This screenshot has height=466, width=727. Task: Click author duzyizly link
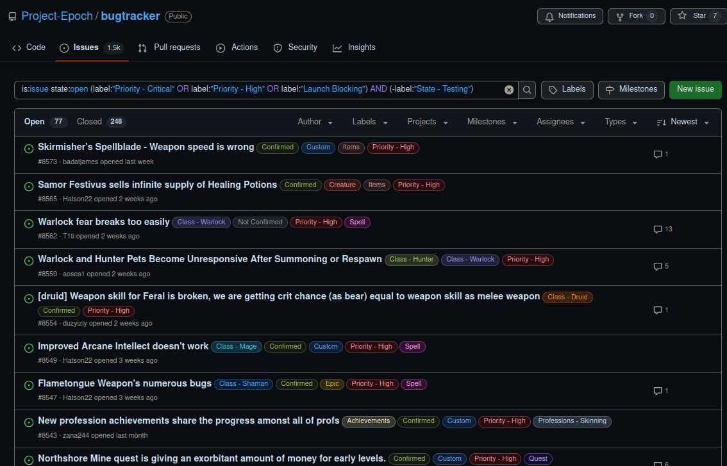[74, 323]
